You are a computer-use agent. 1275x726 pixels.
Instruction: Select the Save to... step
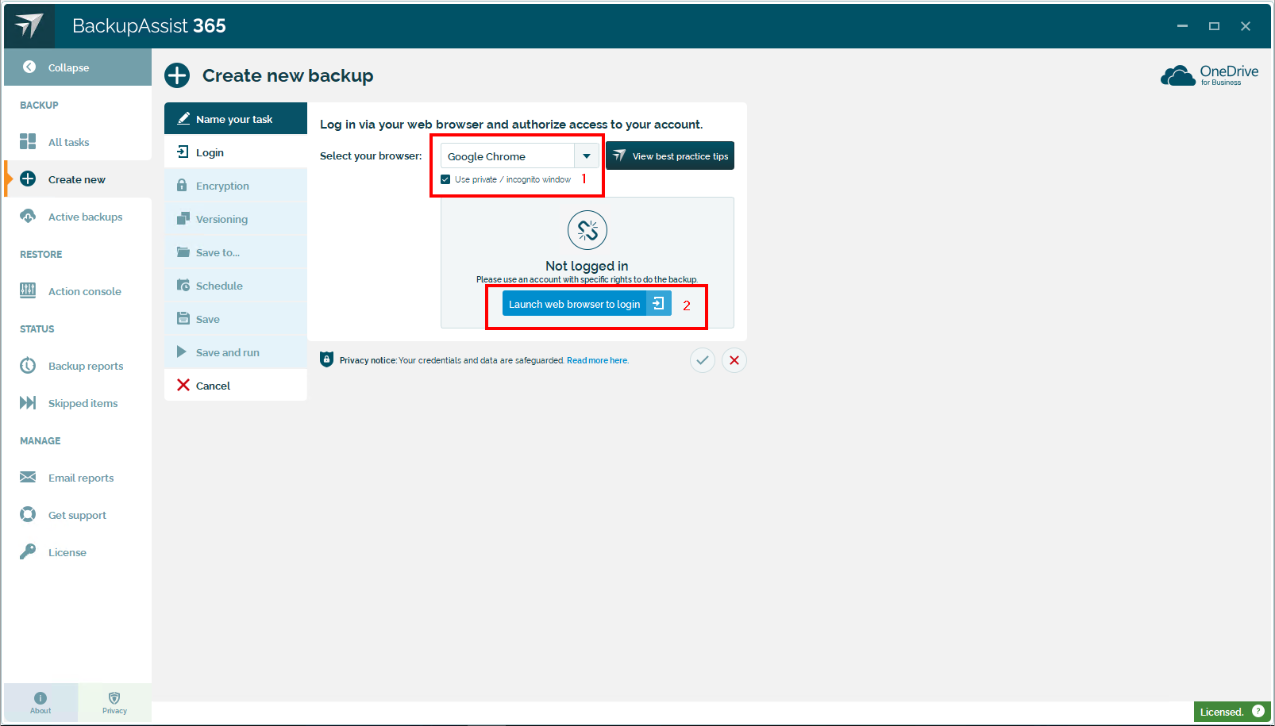pos(236,252)
